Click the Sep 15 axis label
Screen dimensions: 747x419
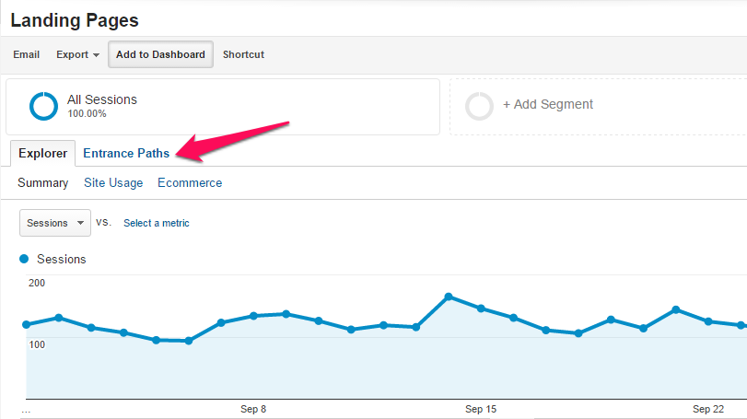tap(481, 409)
